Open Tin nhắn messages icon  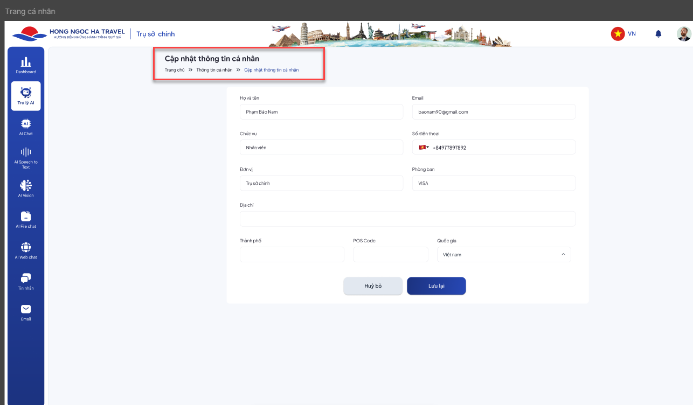pos(26,281)
